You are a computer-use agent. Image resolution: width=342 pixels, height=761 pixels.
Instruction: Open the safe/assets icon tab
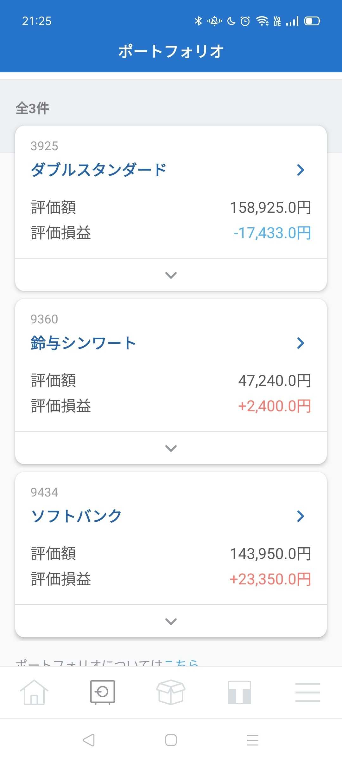click(102, 692)
